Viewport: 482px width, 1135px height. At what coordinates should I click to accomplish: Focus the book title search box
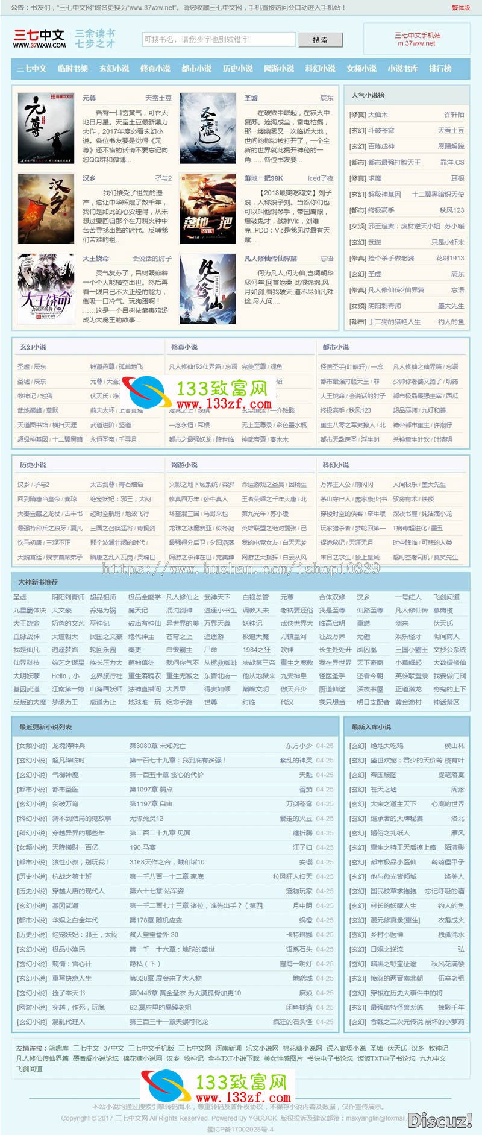click(x=219, y=40)
